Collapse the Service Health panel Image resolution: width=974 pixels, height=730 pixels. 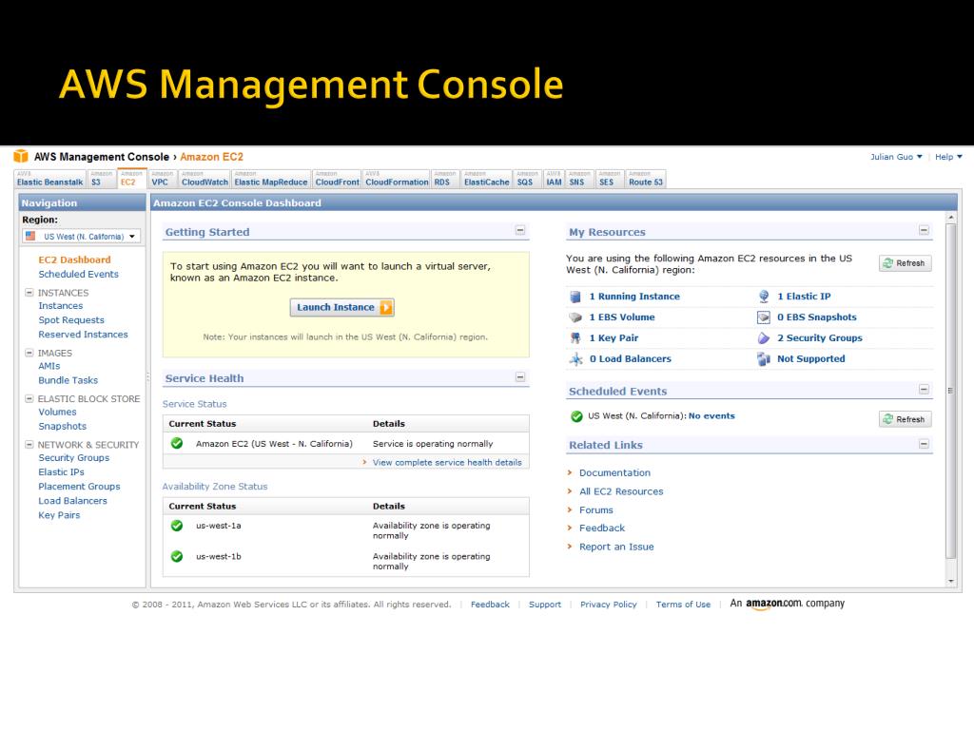tap(520, 376)
